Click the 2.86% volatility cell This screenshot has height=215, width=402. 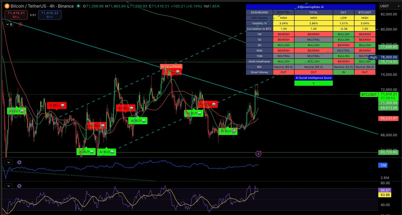(x=313, y=23)
